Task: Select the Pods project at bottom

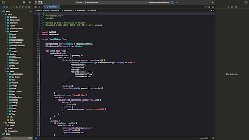Action: click(7, 134)
